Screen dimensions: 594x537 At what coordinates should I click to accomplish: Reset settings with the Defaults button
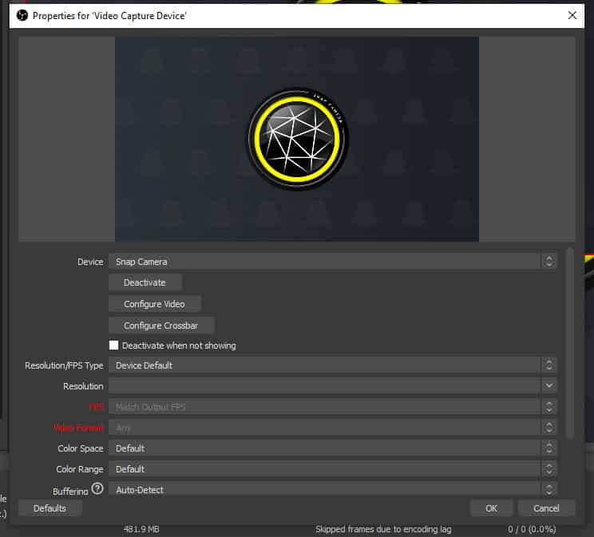tap(49, 508)
